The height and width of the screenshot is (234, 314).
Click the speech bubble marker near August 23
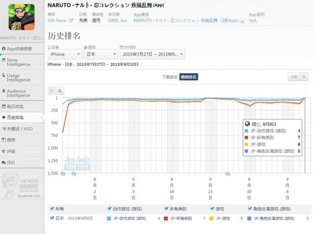point(227,174)
